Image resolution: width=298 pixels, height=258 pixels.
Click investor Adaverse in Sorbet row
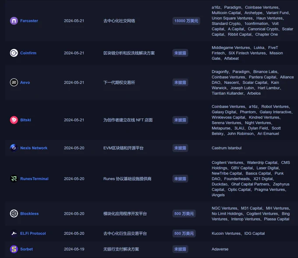pos(220,249)
